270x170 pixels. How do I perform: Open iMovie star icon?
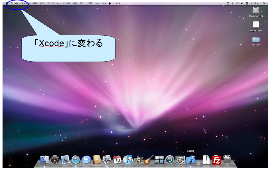click(x=138, y=160)
